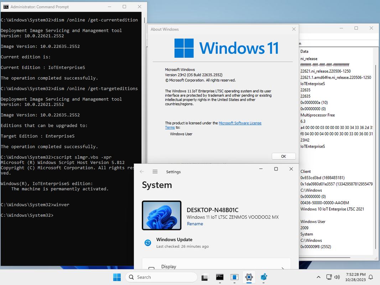
Task: Select the ni_release value in Registry Editor
Action: (309, 59)
